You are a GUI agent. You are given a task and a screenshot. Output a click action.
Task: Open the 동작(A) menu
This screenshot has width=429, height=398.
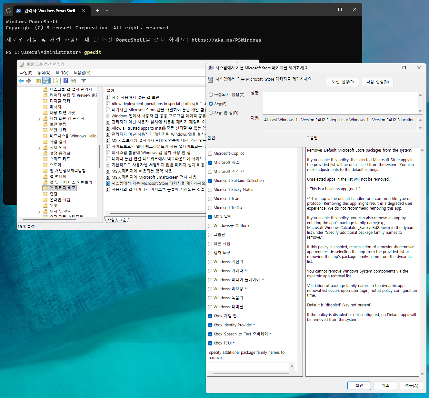tap(44, 73)
